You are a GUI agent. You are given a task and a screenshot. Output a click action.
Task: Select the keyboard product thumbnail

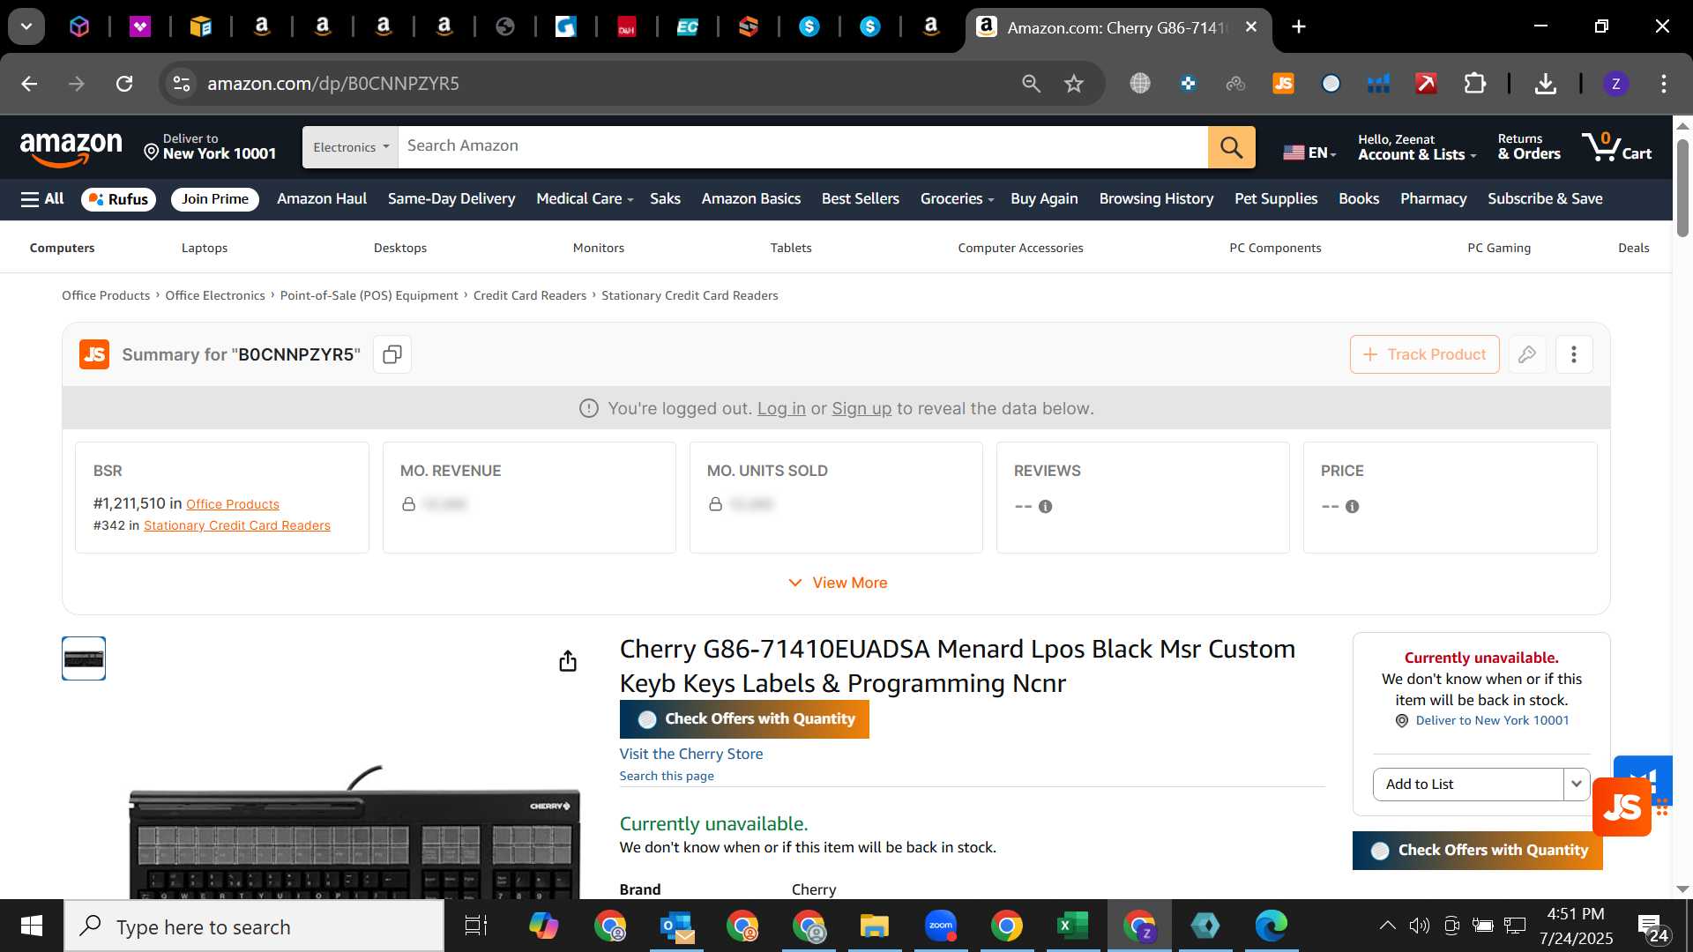[84, 658]
